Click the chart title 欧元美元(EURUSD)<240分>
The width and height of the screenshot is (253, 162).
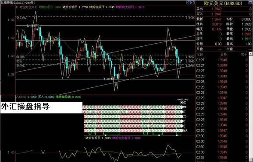click(x=18, y=3)
